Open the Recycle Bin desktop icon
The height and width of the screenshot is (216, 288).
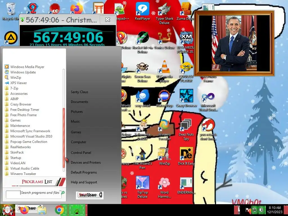click(11, 11)
